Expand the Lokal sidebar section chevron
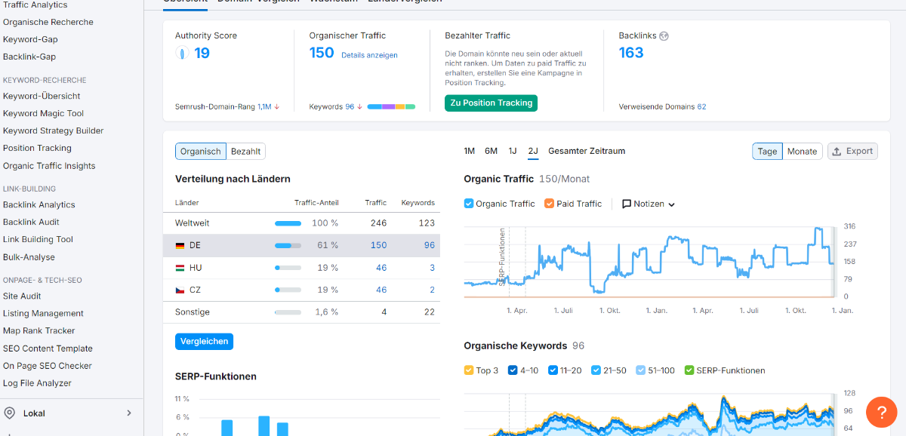Image resolution: width=906 pixels, height=436 pixels. (129, 413)
